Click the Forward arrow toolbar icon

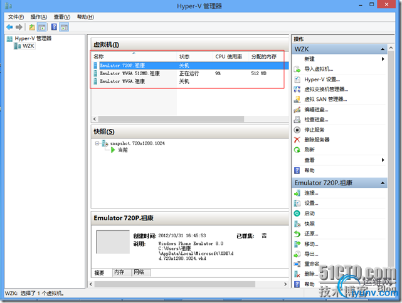pyautogui.click(x=19, y=27)
